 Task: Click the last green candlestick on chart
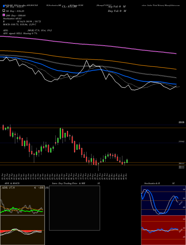click(x=127, y=161)
